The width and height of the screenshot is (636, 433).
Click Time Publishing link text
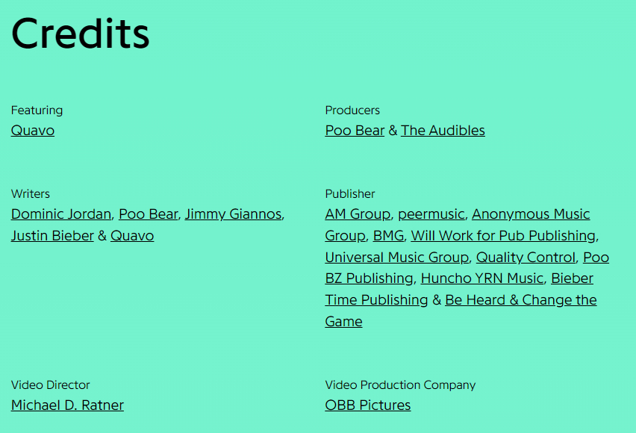[x=376, y=300]
